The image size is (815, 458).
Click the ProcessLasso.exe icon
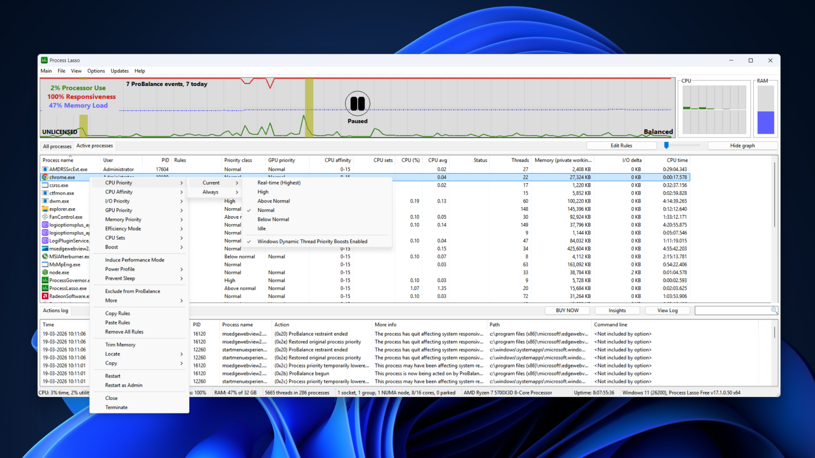click(x=45, y=288)
